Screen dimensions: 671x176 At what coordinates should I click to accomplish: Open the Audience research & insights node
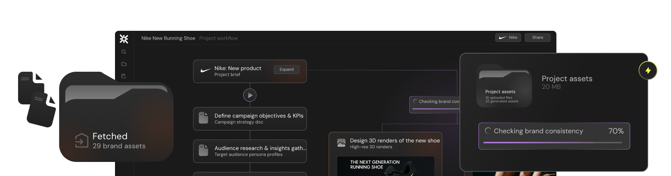tap(250, 151)
